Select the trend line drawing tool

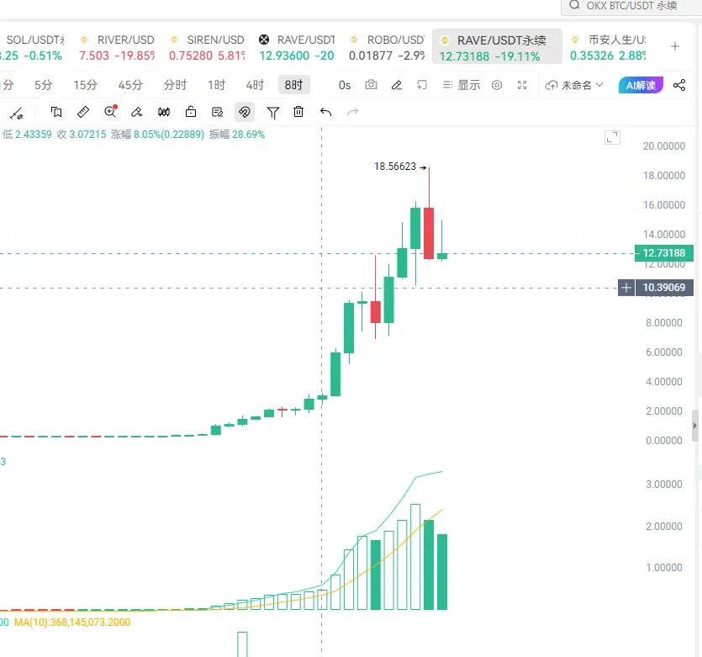pos(17,113)
